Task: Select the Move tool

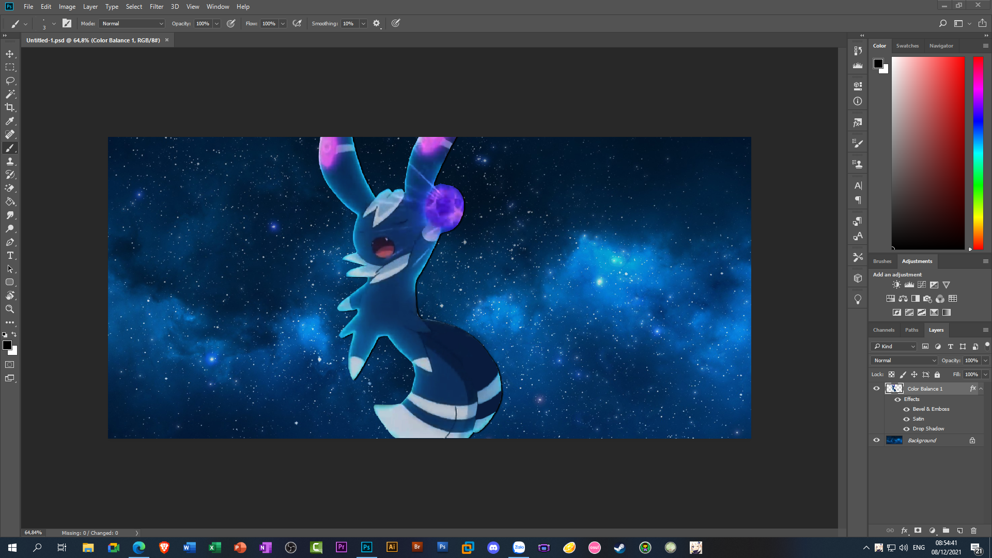Action: (x=10, y=54)
